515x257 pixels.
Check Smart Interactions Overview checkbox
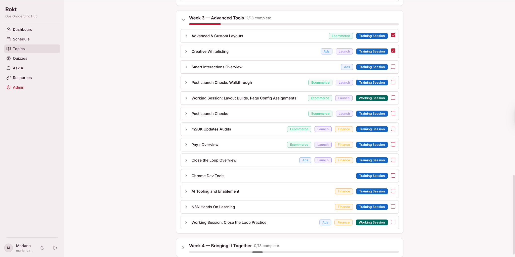pos(393,67)
